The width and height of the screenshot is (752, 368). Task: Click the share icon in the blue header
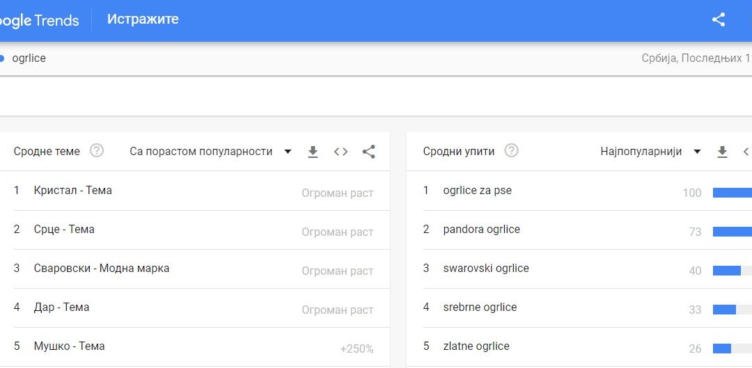tap(719, 19)
